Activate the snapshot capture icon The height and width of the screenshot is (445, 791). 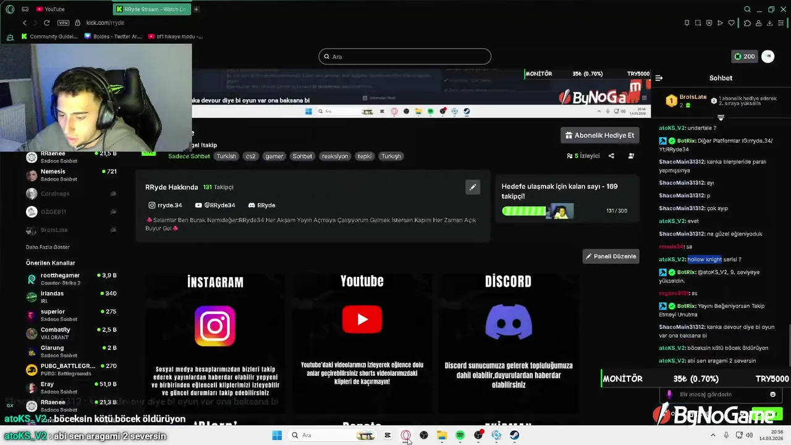[x=698, y=23]
